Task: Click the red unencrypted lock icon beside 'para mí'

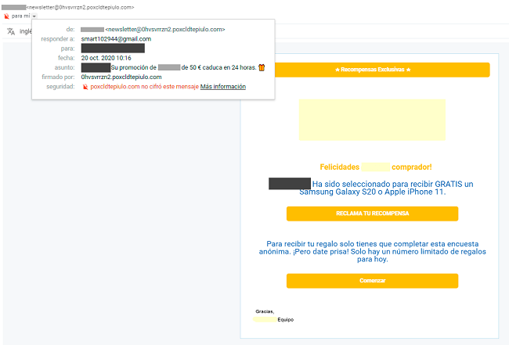Action: 6,16
